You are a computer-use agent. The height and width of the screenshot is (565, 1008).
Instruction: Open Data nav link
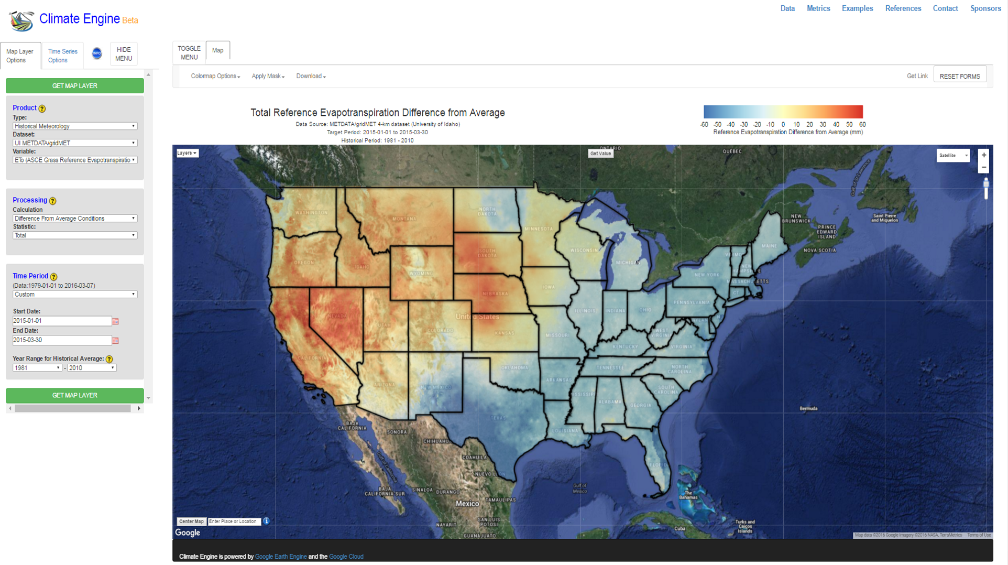[x=787, y=8]
